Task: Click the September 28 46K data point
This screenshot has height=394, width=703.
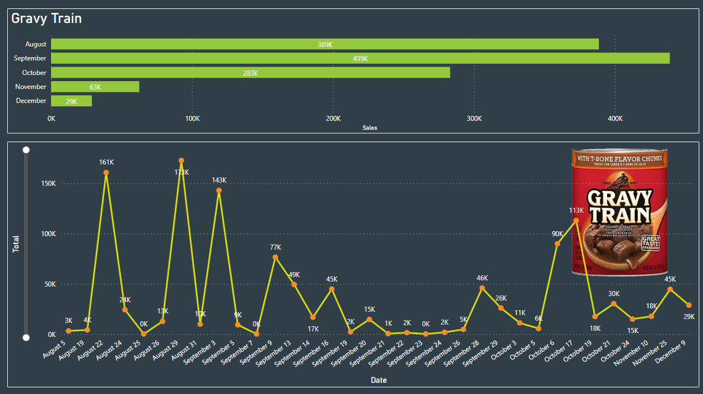Action: pyautogui.click(x=482, y=288)
